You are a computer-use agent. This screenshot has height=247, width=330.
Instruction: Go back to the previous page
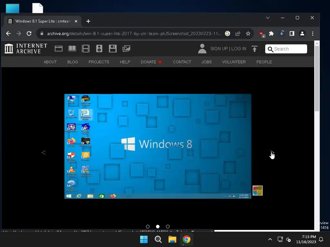(x=8, y=33)
